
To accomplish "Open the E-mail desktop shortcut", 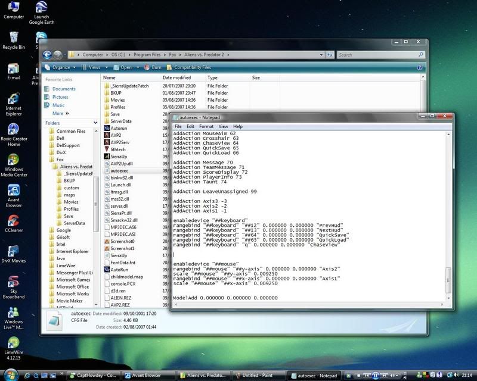I will click(14, 71).
